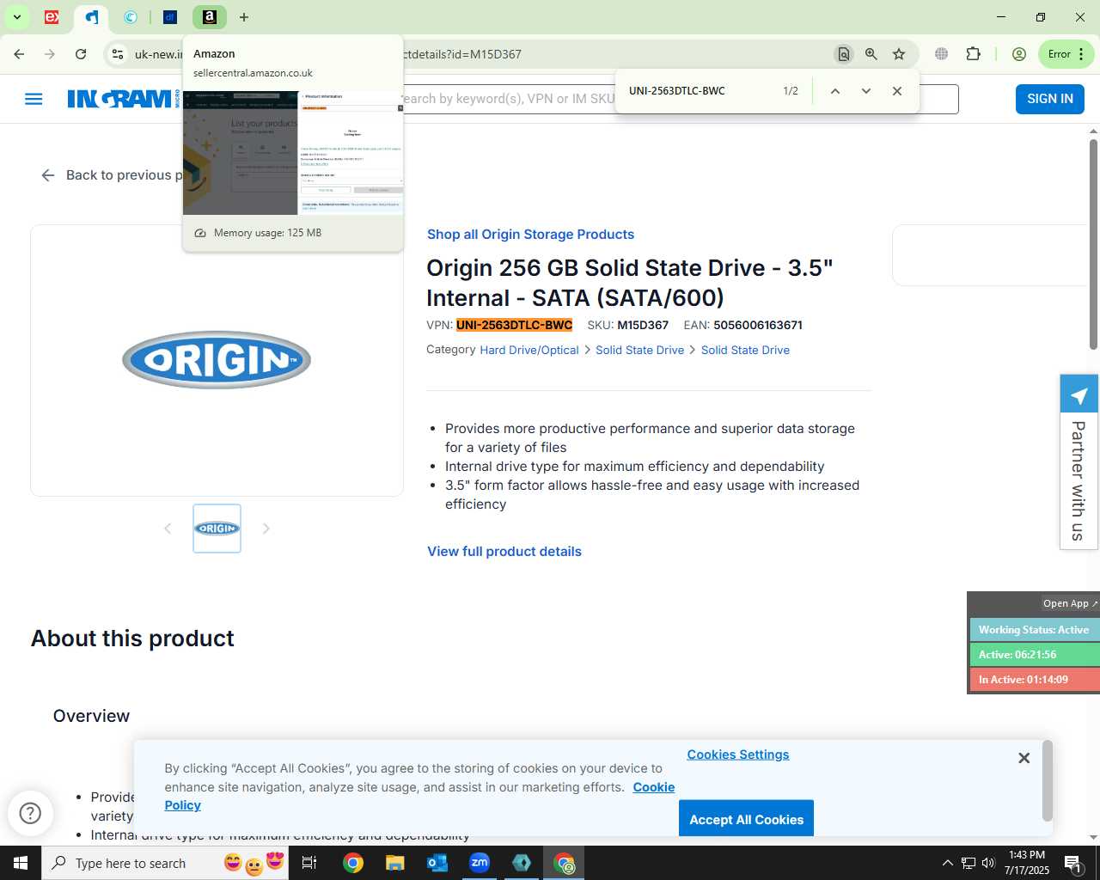Select the Origin product thumbnail
This screenshot has width=1100, height=880.
(x=217, y=529)
